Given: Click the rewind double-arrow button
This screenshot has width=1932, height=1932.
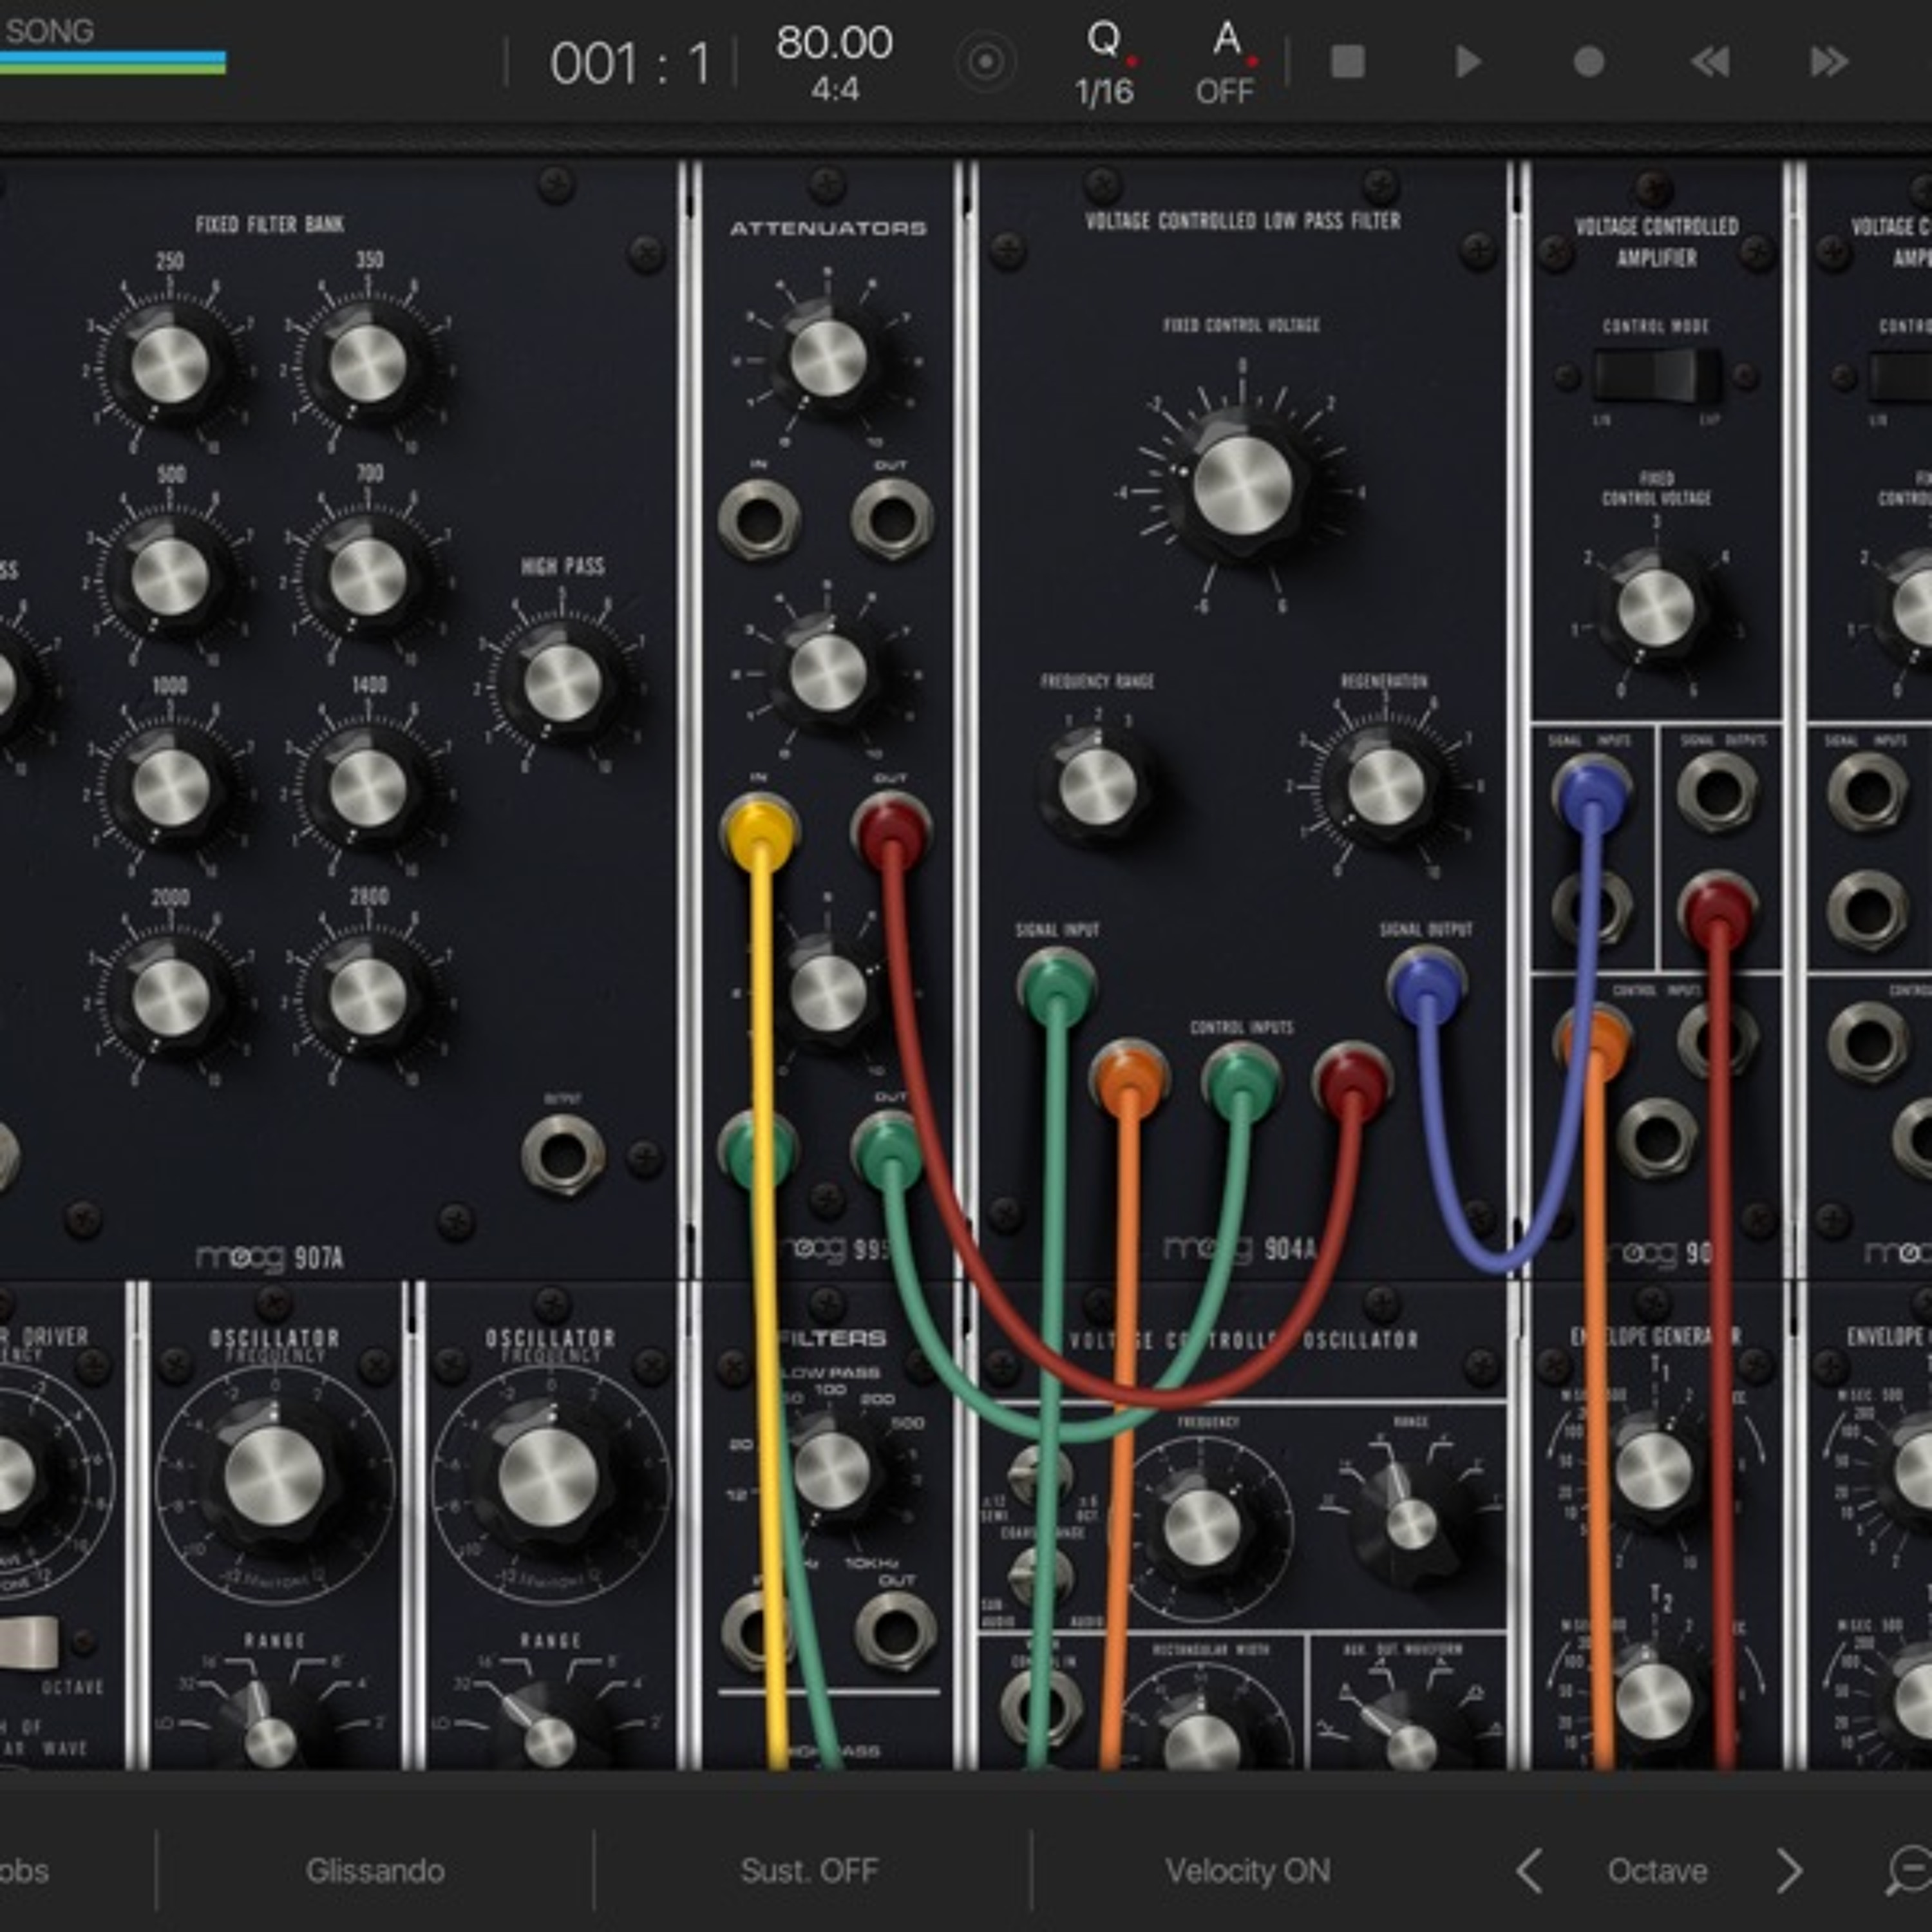Looking at the screenshot, I should pos(1709,62).
